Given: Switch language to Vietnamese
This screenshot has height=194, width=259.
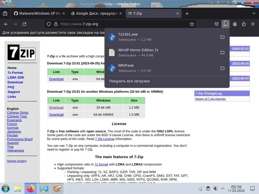Looking at the screenshot, I should 15,151.
